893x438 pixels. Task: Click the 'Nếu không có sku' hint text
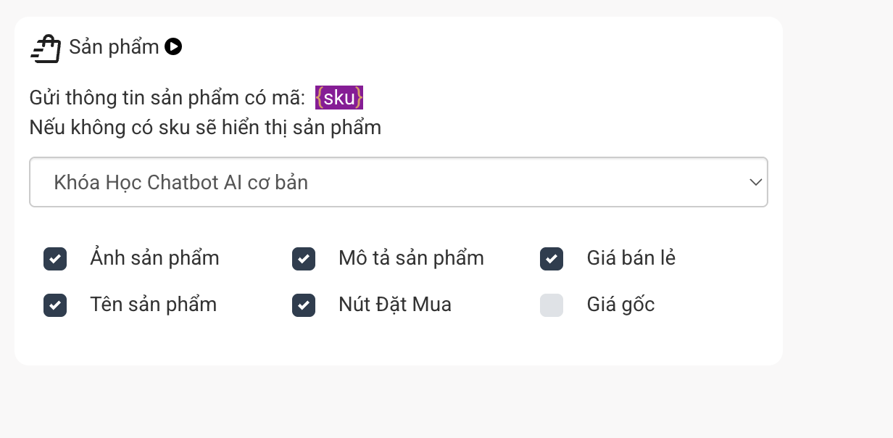[x=205, y=128]
